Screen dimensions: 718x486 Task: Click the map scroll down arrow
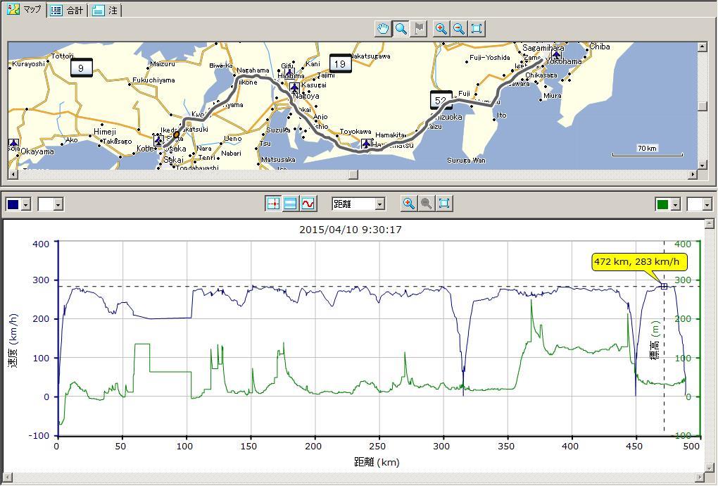coord(703,165)
